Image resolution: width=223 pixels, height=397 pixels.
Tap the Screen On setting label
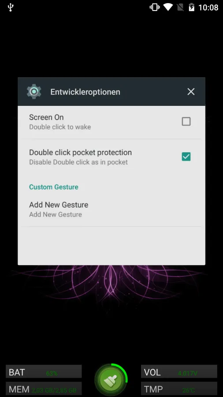pyautogui.click(x=46, y=117)
